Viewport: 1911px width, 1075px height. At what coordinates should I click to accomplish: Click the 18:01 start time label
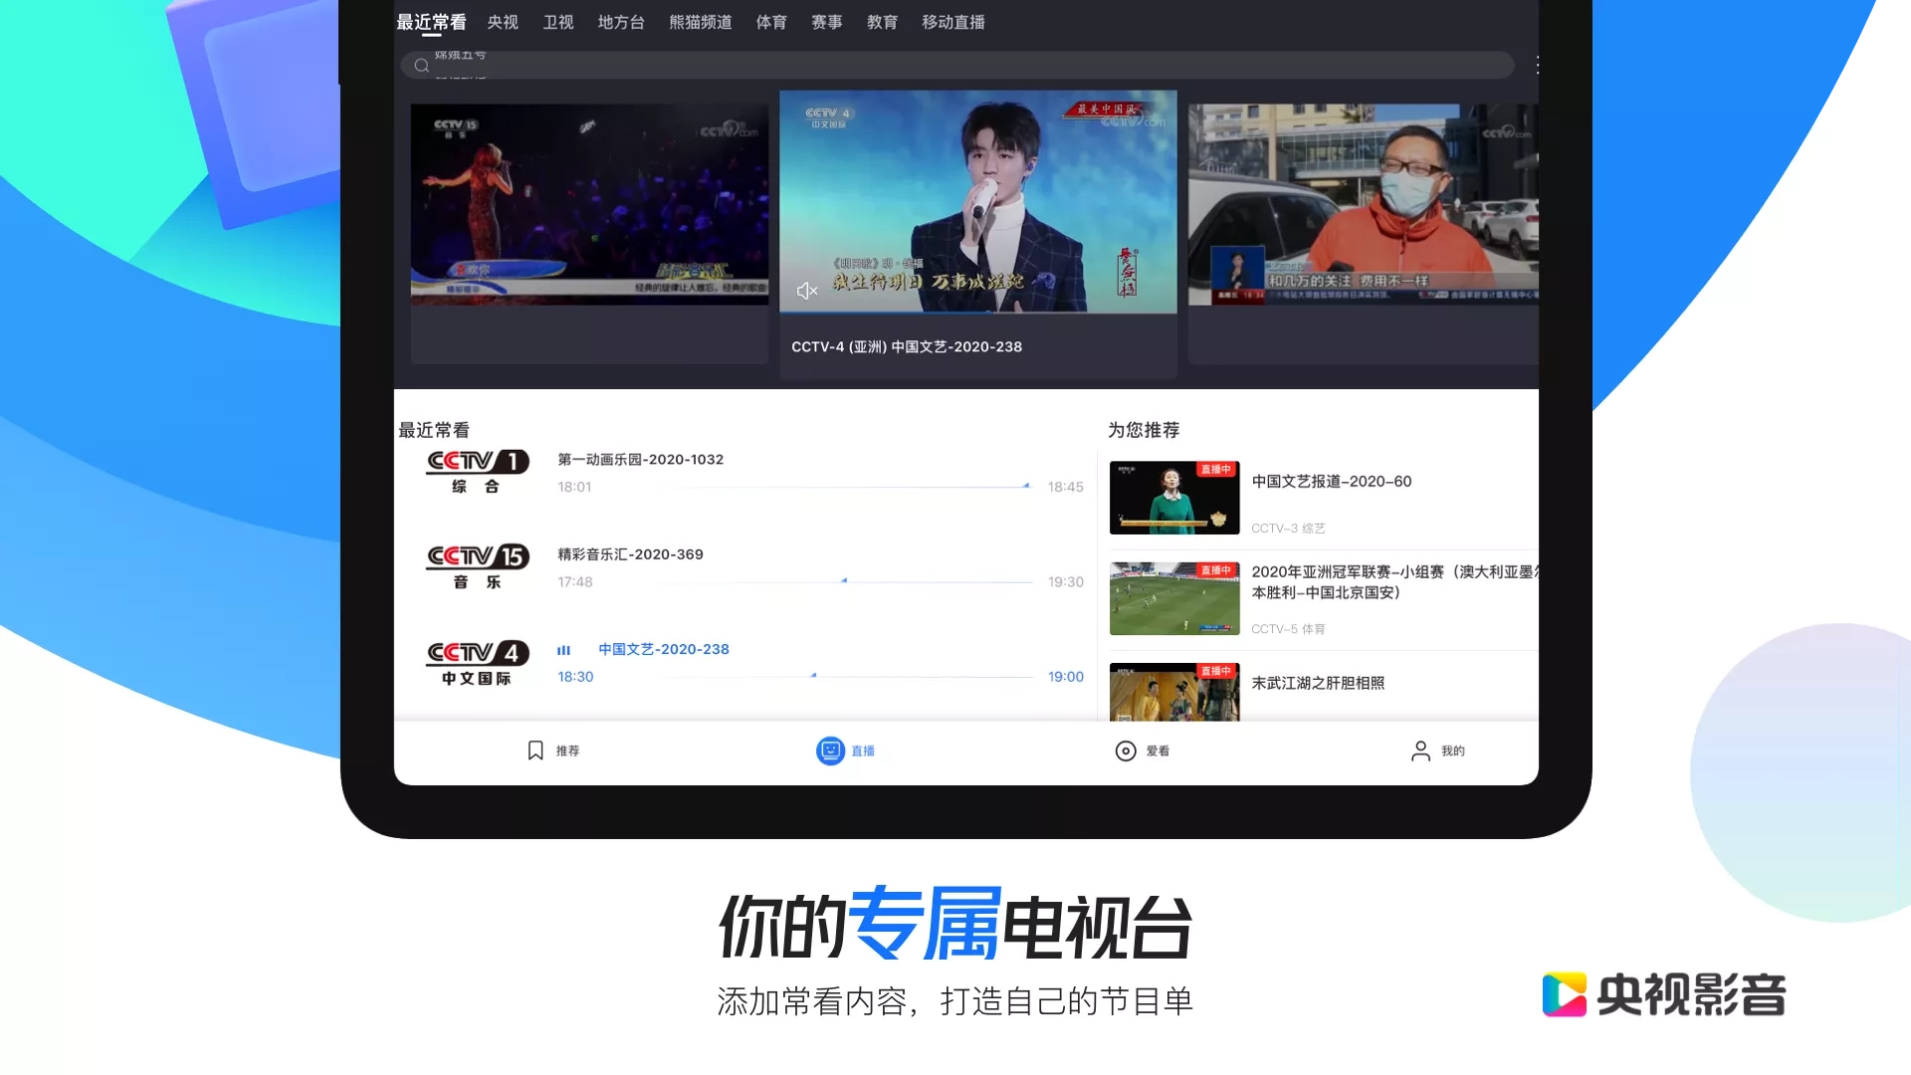pos(574,487)
